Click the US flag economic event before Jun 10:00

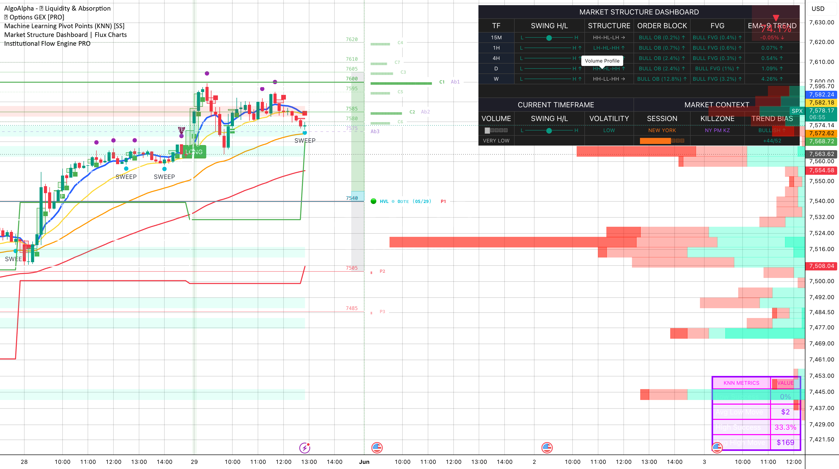(377, 448)
